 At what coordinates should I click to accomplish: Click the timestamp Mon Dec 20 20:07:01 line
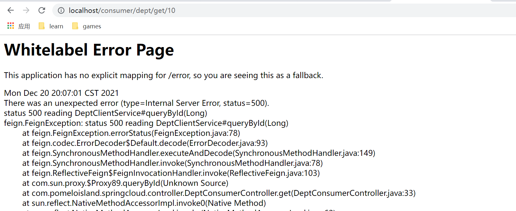[x=61, y=93]
